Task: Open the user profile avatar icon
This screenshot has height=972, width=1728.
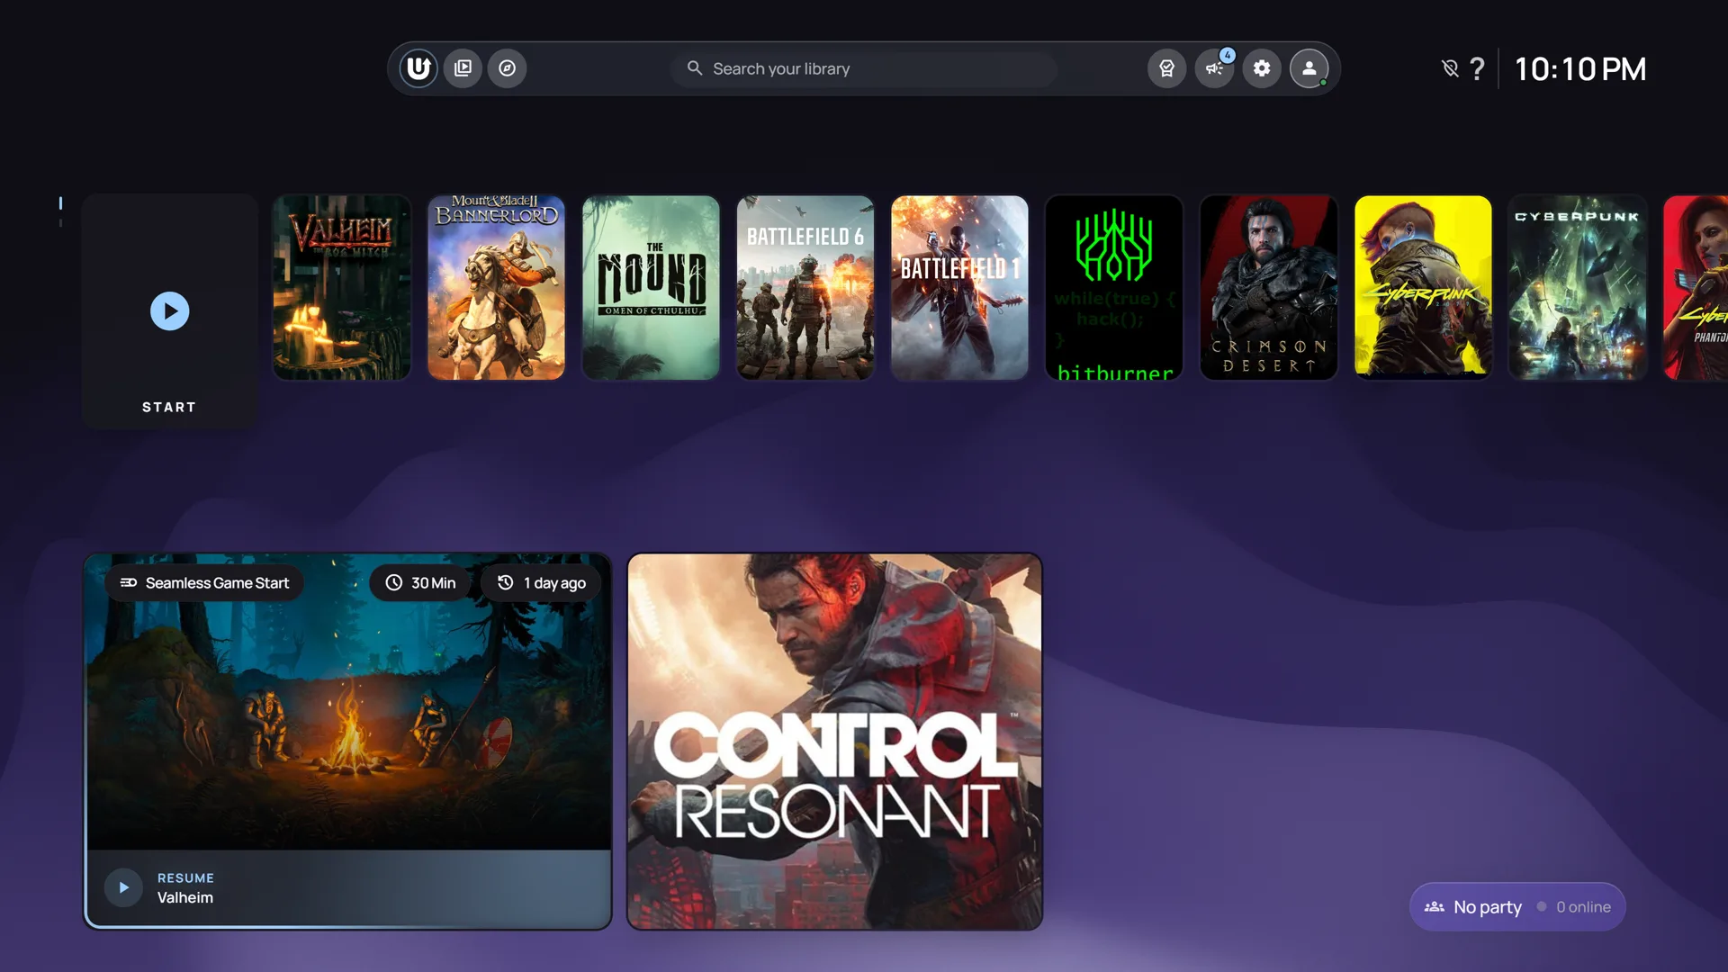Action: (1309, 68)
